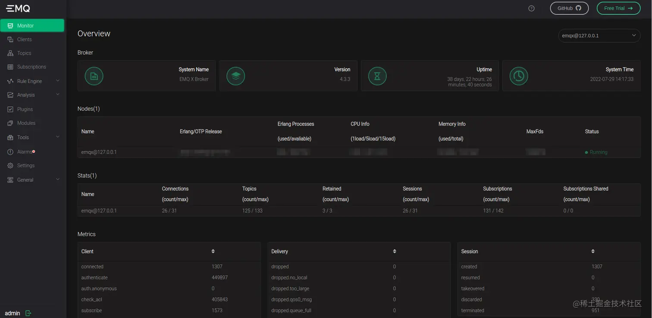Click the logout icon beside admin
652x318 pixels.
click(28, 313)
